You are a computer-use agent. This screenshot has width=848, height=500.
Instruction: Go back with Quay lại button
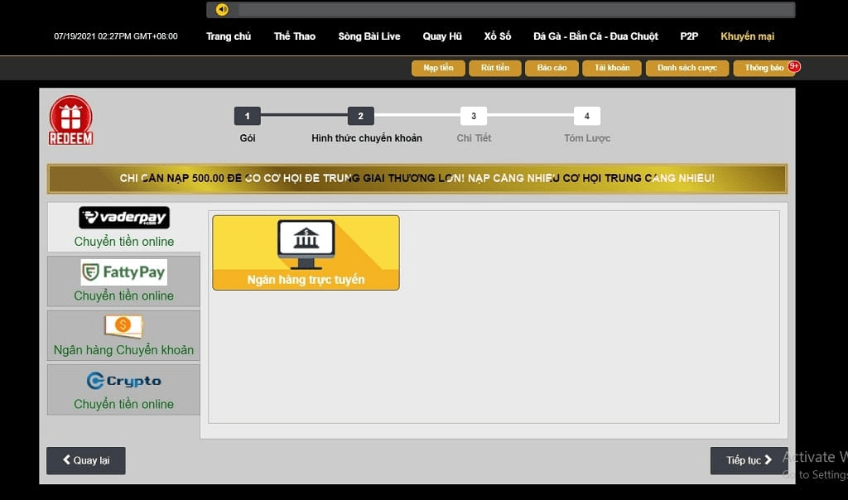[86, 460]
